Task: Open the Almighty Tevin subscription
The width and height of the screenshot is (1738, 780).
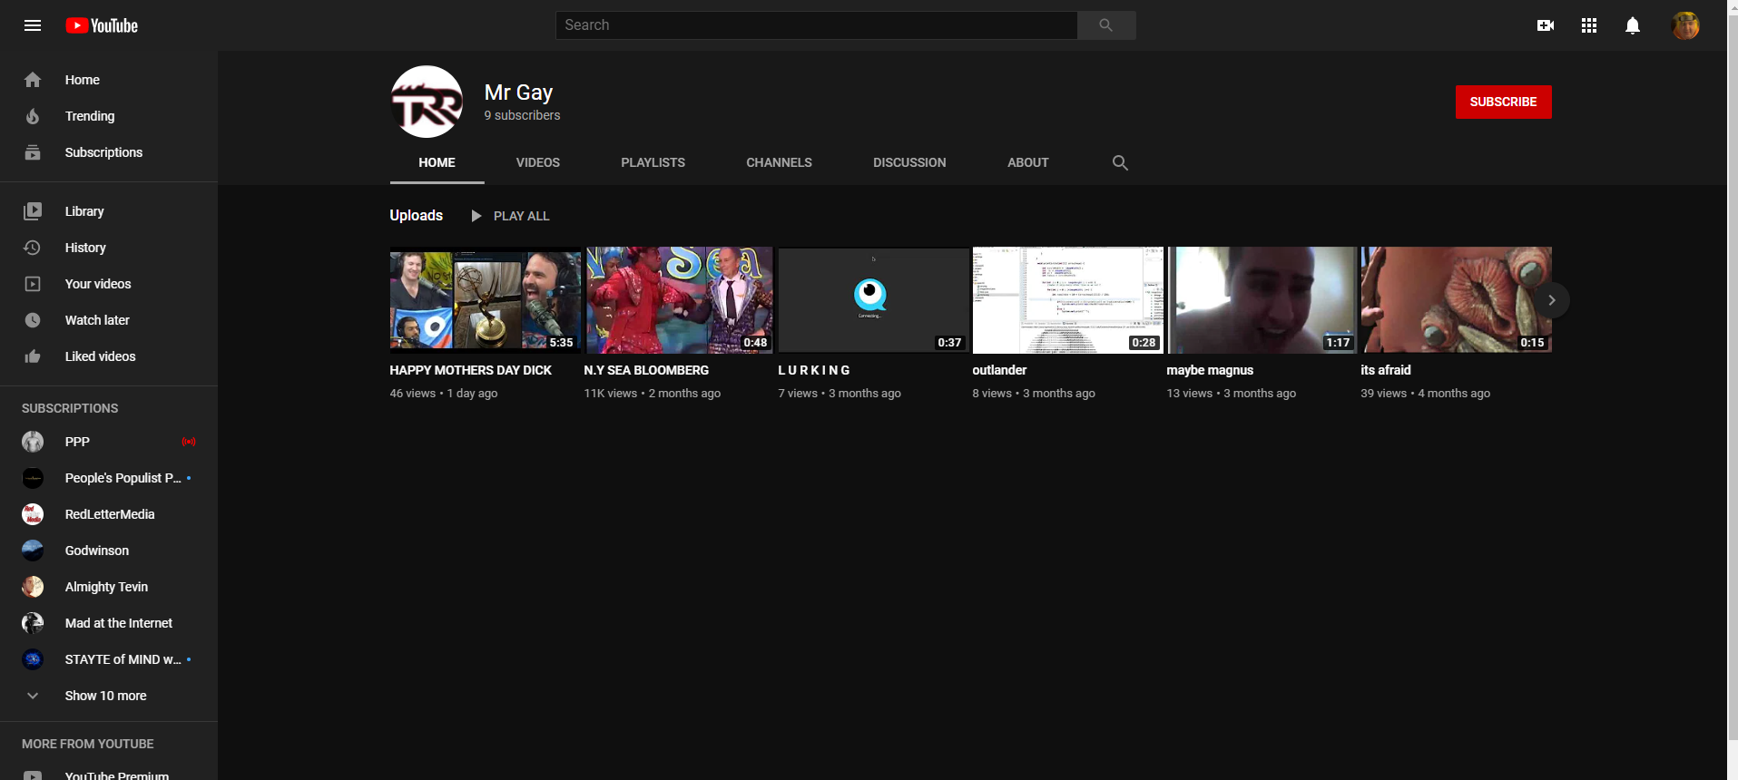Action: coord(109,587)
